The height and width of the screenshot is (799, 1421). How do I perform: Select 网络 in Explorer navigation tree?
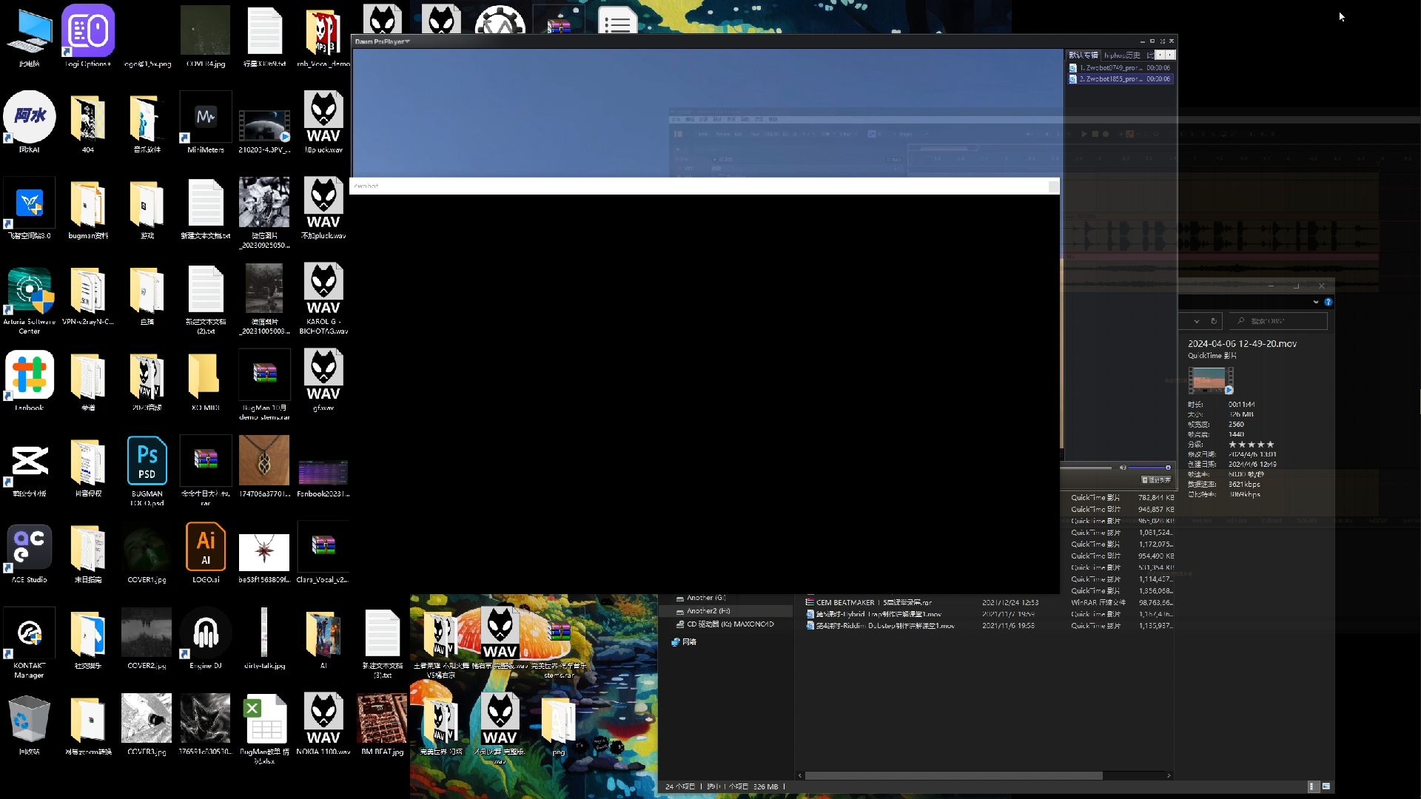(684, 642)
